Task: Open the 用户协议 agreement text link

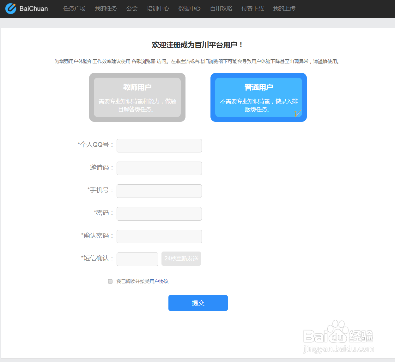Action: (x=159, y=281)
